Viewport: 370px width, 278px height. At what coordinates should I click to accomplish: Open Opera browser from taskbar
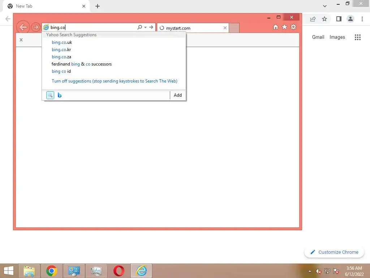[x=119, y=271]
